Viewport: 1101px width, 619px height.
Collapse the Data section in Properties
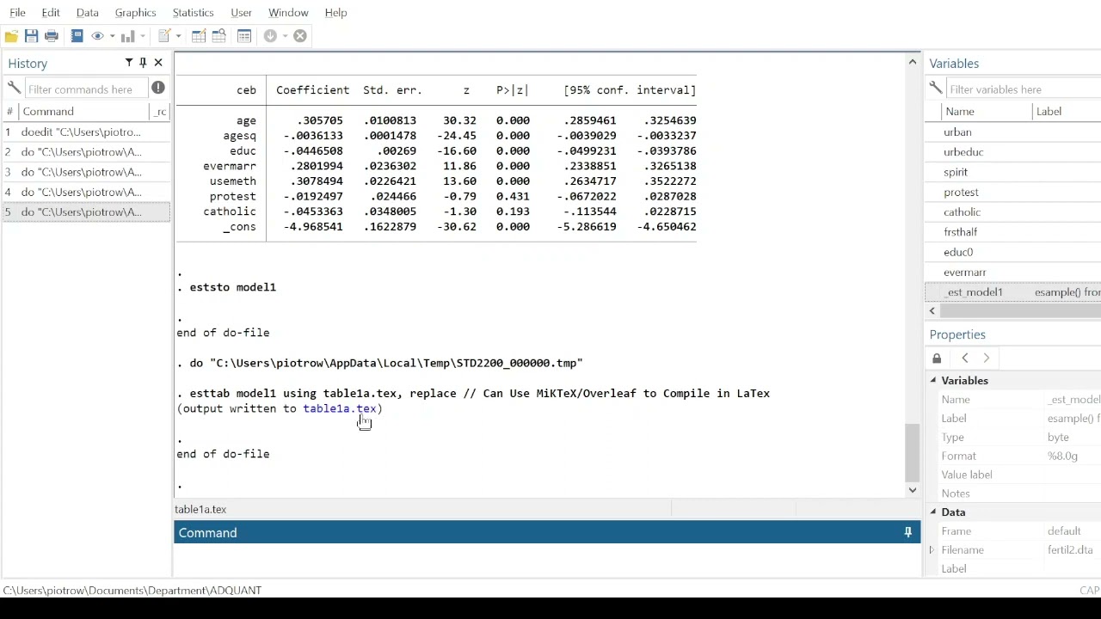(x=933, y=512)
